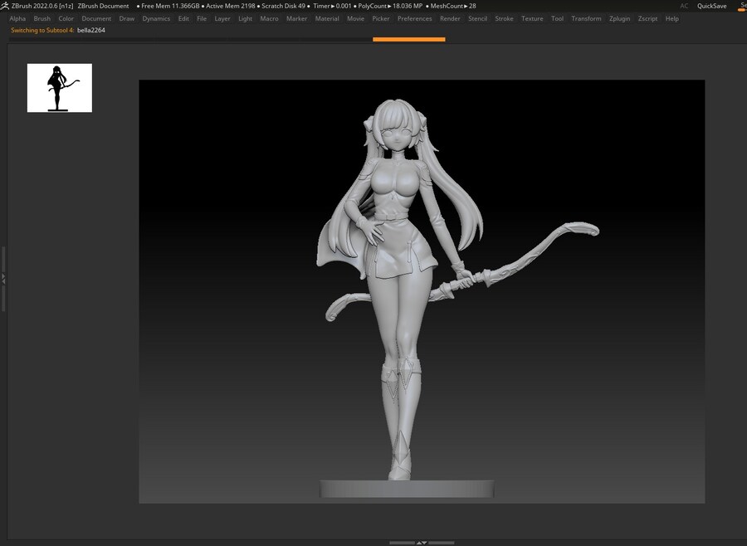Expand the left tray divider arrows
This screenshot has height=546, width=747.
[x=3, y=280]
